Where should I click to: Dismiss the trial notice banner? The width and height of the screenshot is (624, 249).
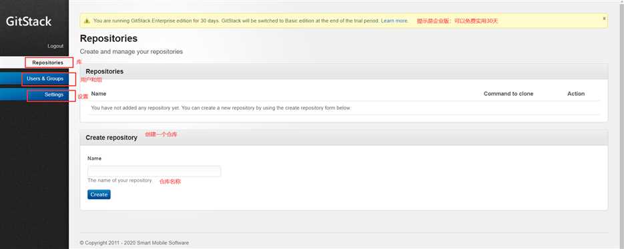click(x=604, y=18)
